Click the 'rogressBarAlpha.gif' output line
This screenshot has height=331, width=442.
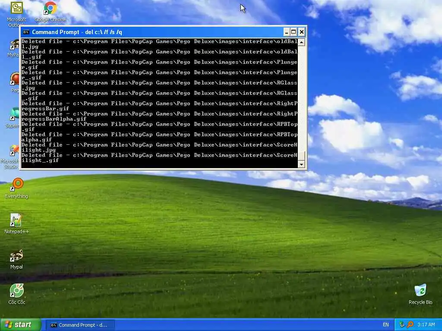54,119
